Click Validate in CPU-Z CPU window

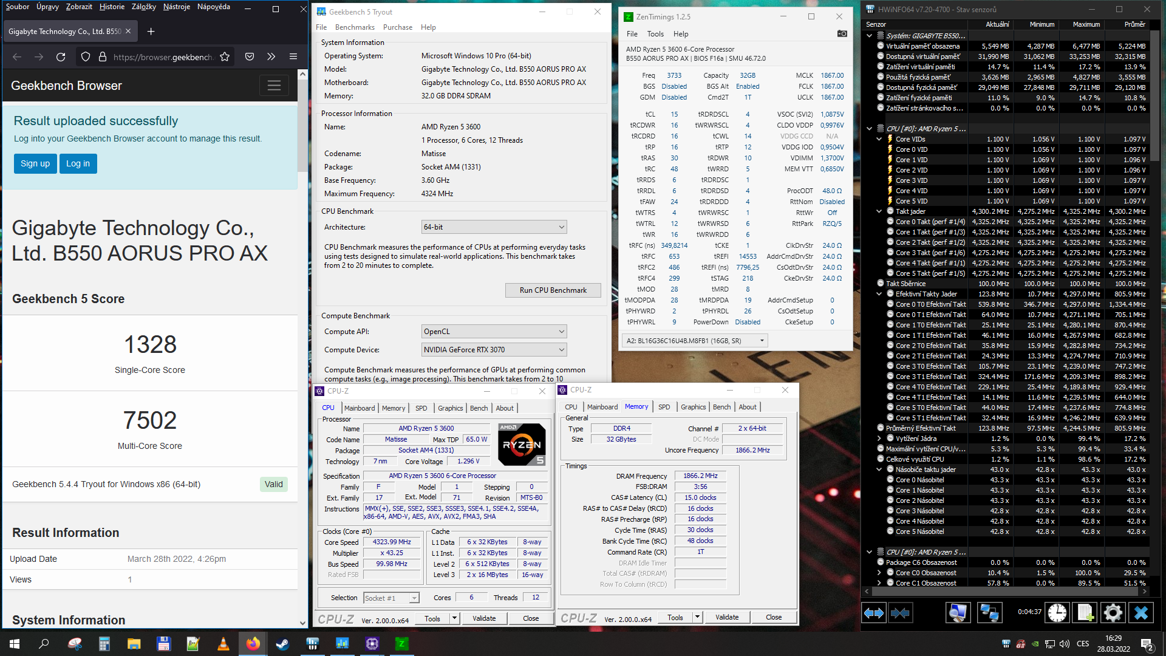(x=484, y=618)
